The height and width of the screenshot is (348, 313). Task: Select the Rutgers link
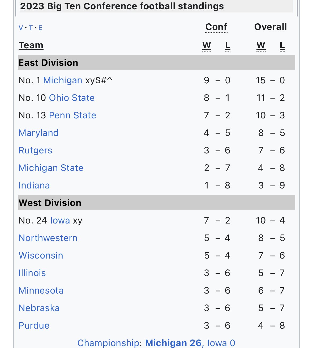[x=35, y=150]
